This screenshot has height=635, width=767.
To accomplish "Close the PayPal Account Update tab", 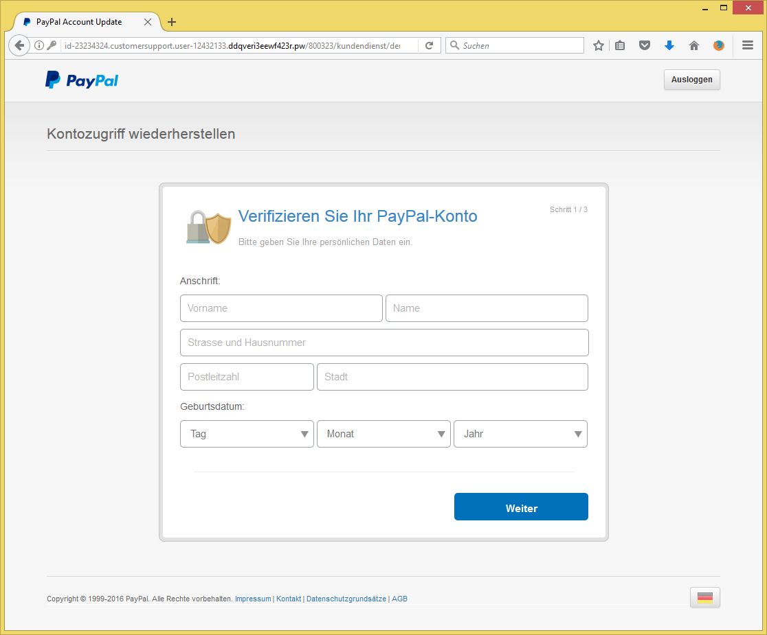I will (x=148, y=22).
